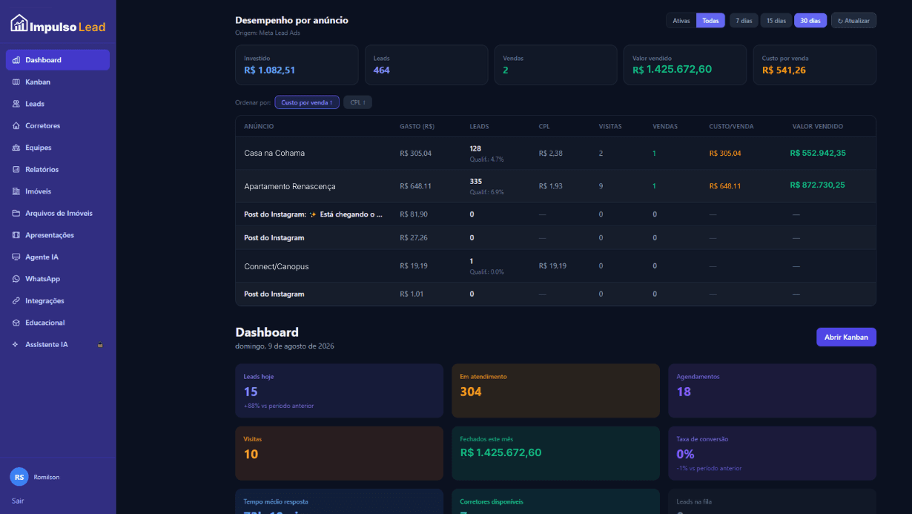Click the R$ 81,90 spend cell
This screenshot has width=912, height=514.
[x=414, y=214]
